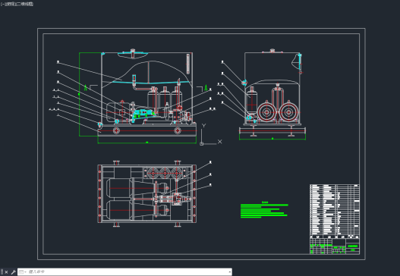Close the command line window
This screenshot has width=400, height=276.
[6, 272]
